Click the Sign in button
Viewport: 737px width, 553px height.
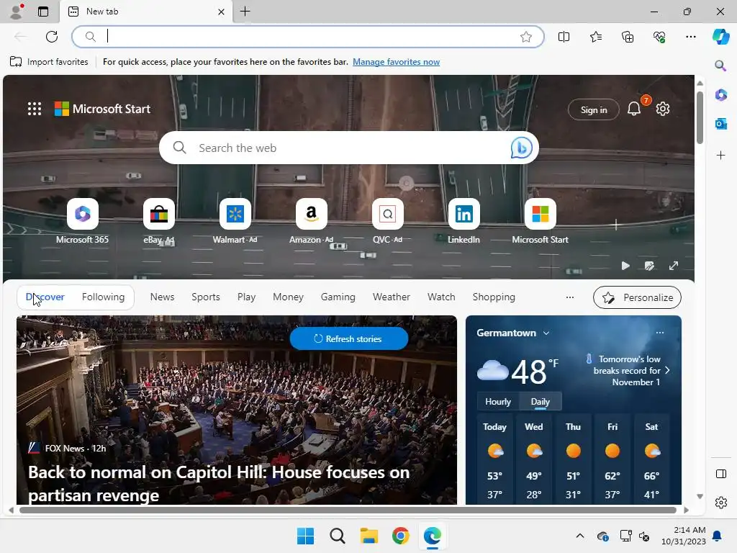pos(594,109)
